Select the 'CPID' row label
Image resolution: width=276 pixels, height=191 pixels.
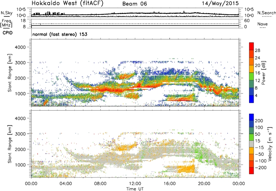(8, 33)
